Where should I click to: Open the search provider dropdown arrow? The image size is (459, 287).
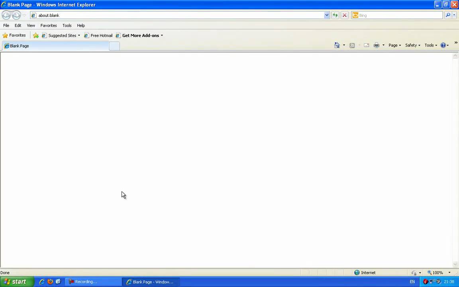pos(454,15)
